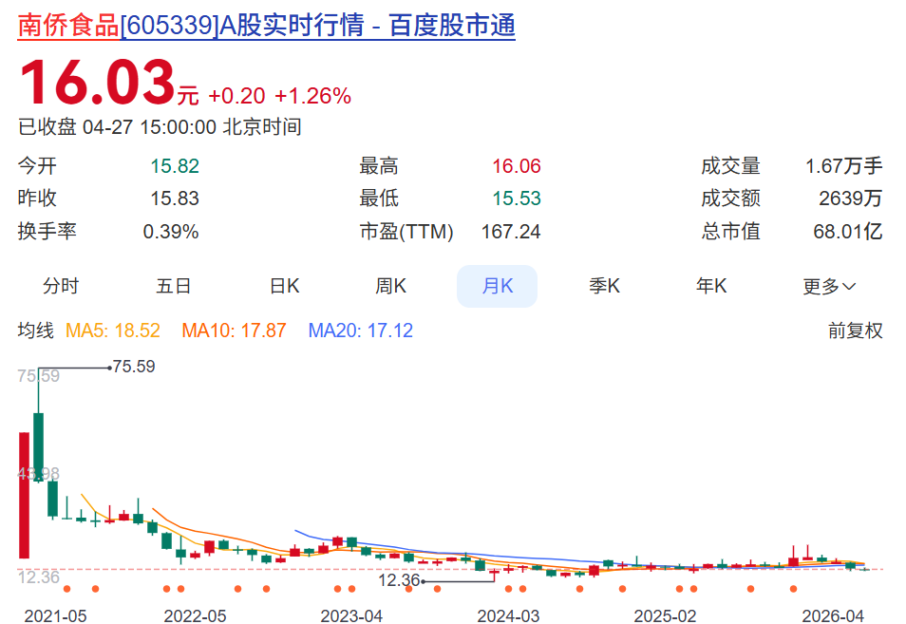Click the current price 16.03

tap(97, 82)
